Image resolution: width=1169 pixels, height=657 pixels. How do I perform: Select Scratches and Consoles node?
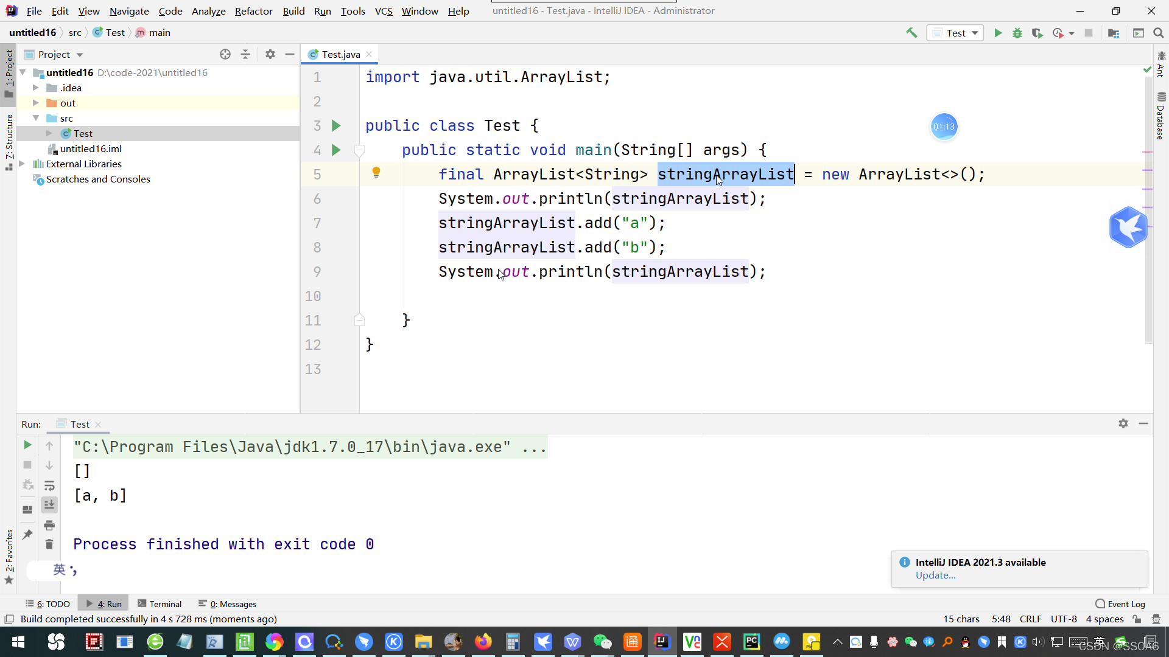coord(97,179)
